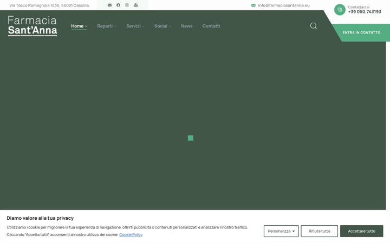Viewport: 390px width, 243px height.
Task: Call the +39 050.743193 phone number
Action: pyautogui.click(x=365, y=12)
